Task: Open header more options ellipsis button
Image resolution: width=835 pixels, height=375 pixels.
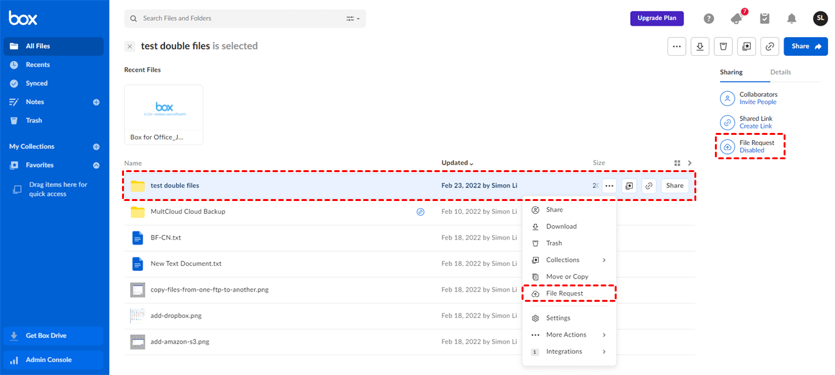Action: pos(676,46)
